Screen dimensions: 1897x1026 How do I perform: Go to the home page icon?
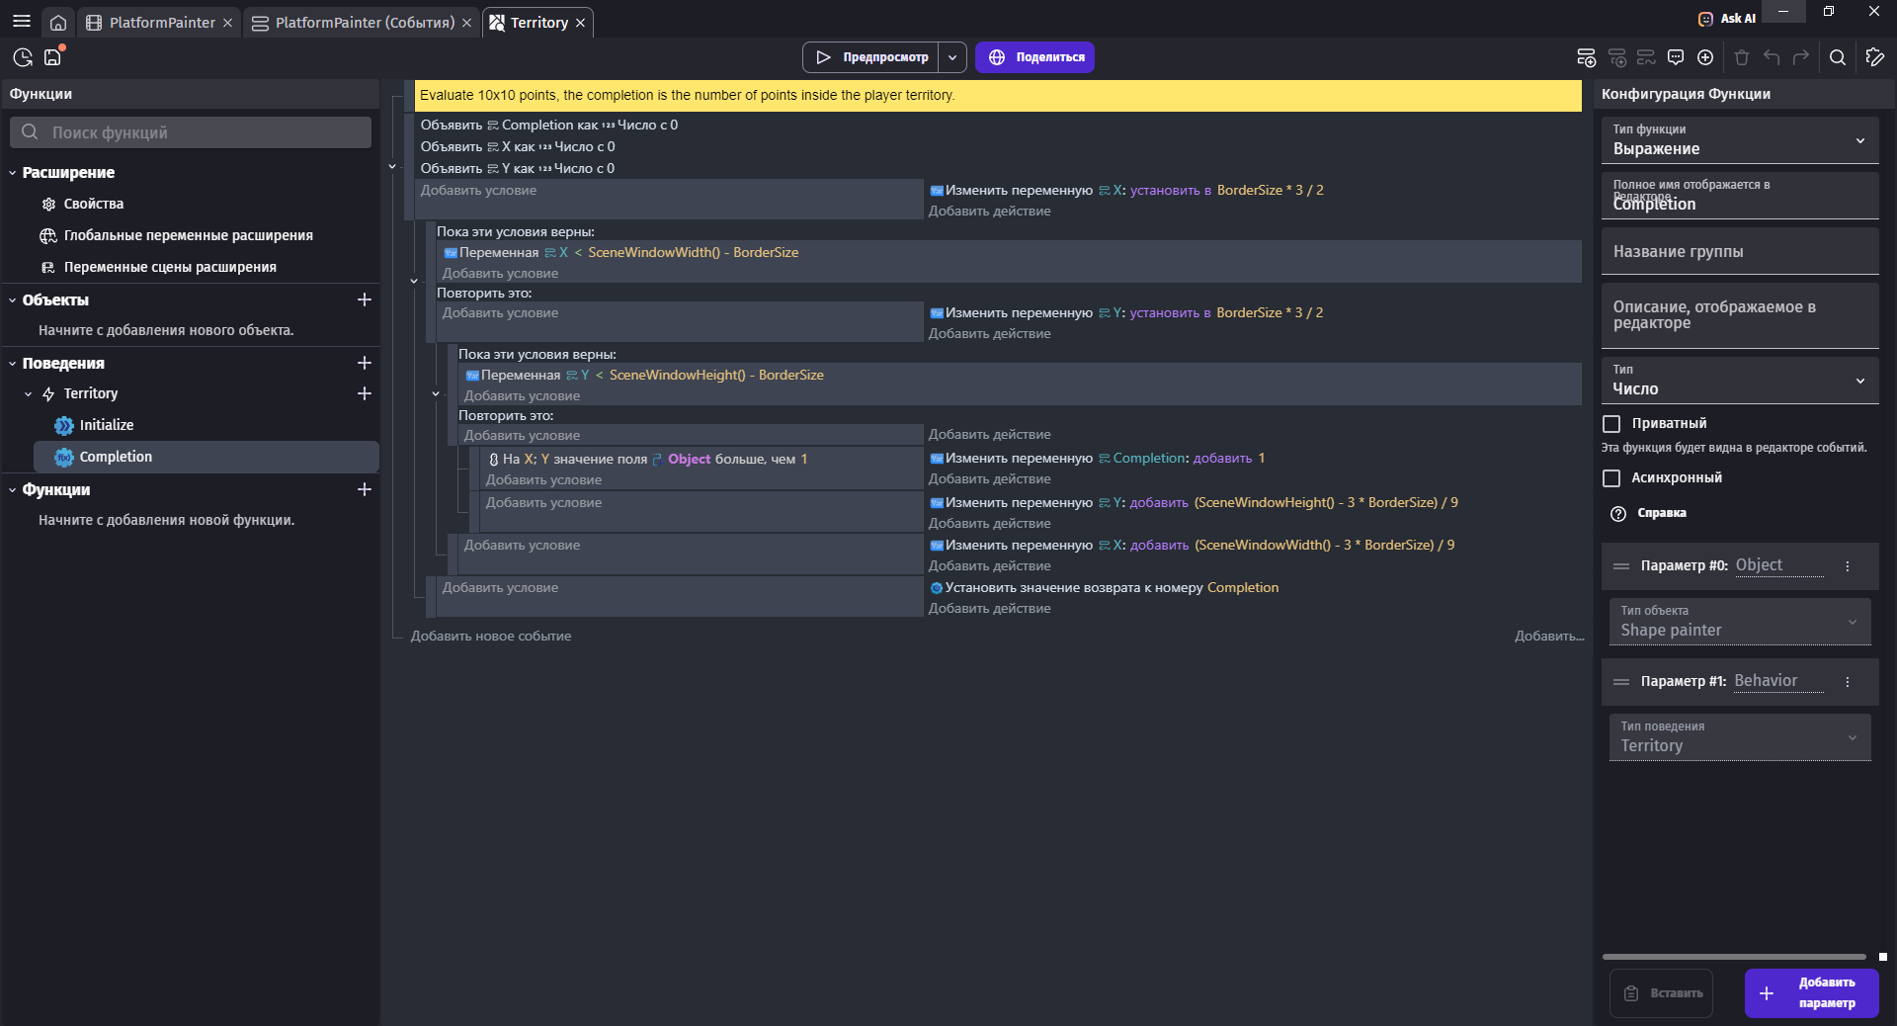[58, 22]
